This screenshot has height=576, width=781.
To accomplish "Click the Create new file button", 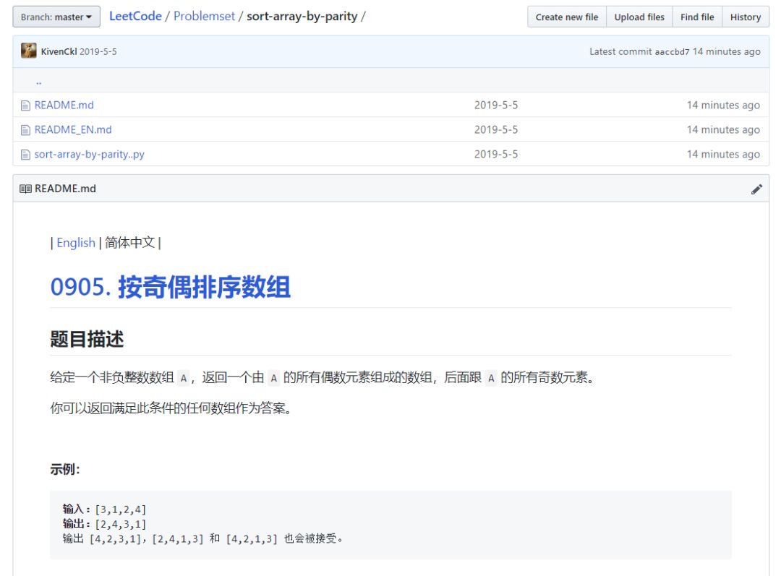I will pyautogui.click(x=567, y=17).
